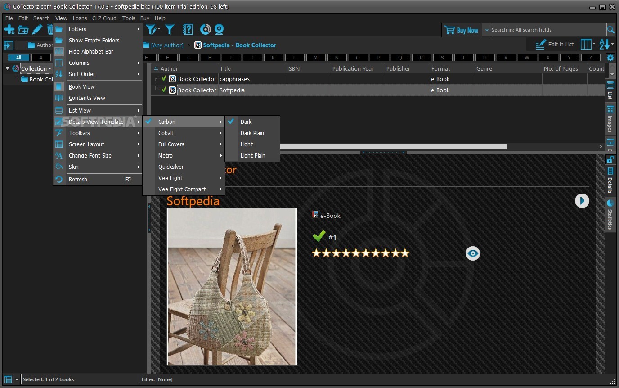This screenshot has height=388, width=619.
Task: Toggle Show Empty Folders option
Action: pos(98,40)
